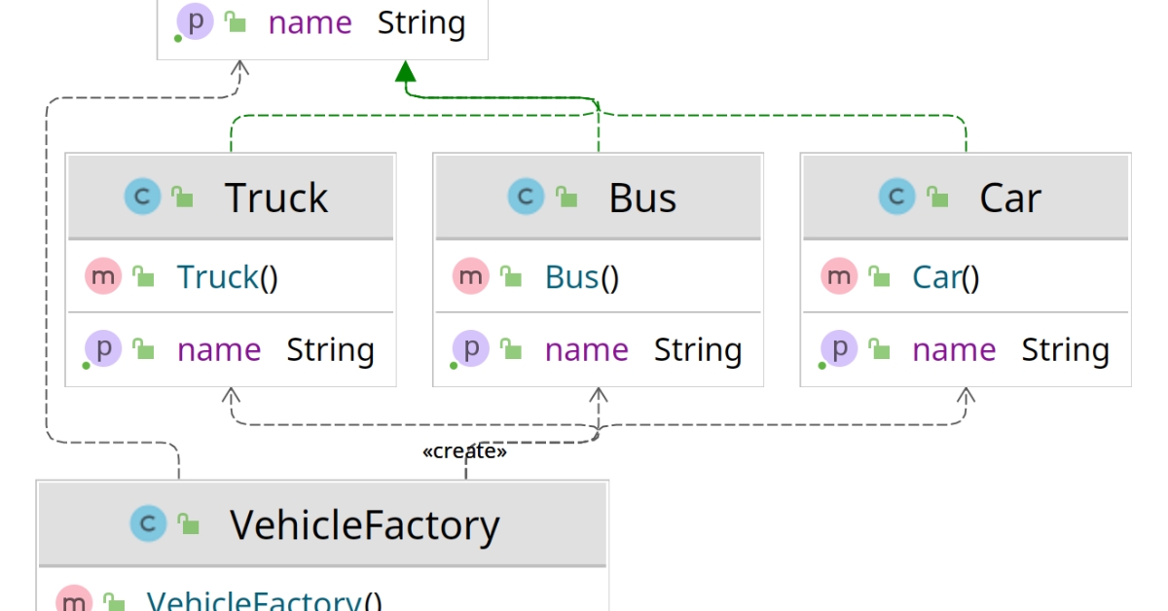Click the name property in Bus class

(587, 349)
